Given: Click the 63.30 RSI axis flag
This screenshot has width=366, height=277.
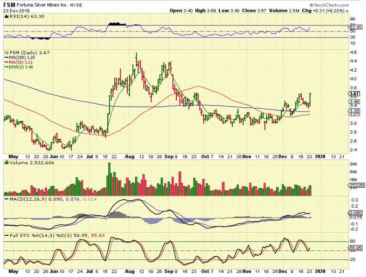Looking at the screenshot, I should click(x=356, y=28).
